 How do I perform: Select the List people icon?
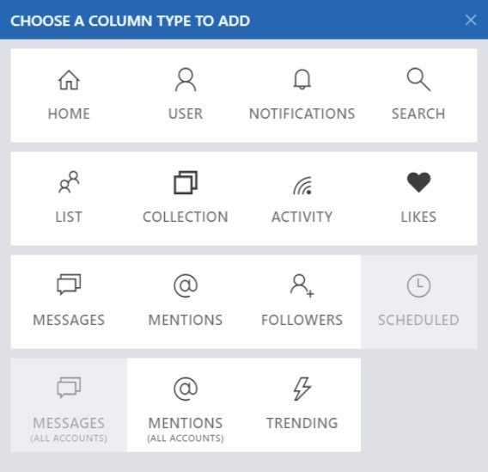click(69, 182)
